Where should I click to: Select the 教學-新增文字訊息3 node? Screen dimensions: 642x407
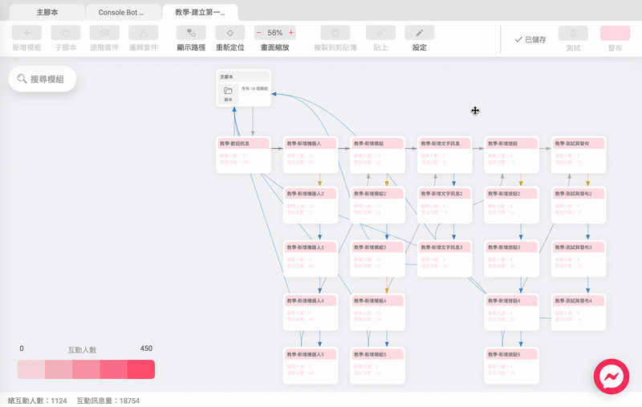pyautogui.click(x=445, y=259)
